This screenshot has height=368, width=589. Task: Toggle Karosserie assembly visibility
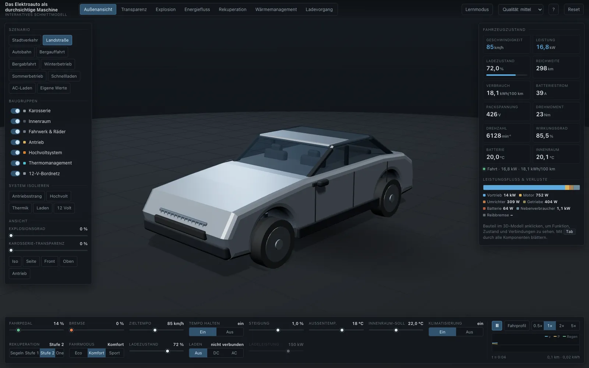point(15,111)
